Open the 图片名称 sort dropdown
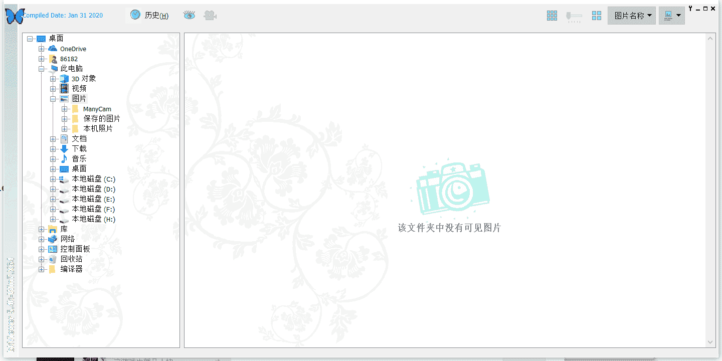The image size is (722, 361). pos(632,16)
